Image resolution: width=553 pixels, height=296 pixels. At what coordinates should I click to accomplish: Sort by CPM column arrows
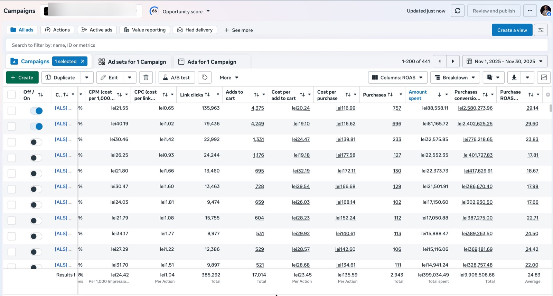(119, 95)
